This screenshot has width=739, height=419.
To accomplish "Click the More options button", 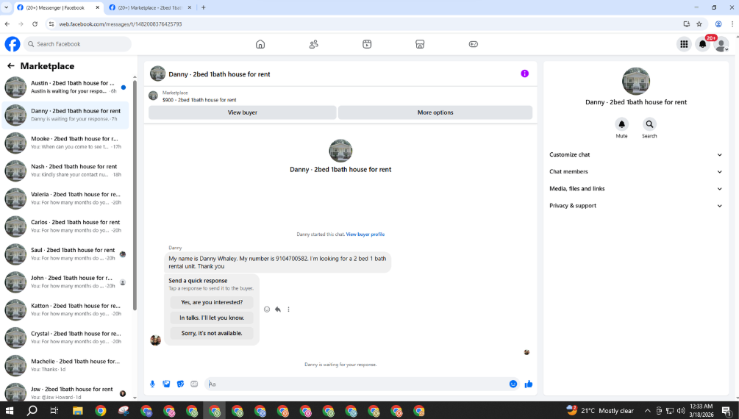I will (435, 112).
